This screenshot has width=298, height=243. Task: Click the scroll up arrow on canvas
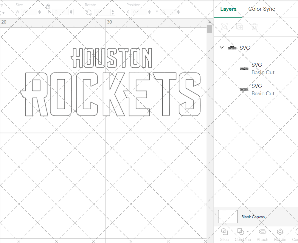click(209, 22)
